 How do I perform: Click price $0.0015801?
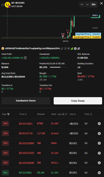26,124
